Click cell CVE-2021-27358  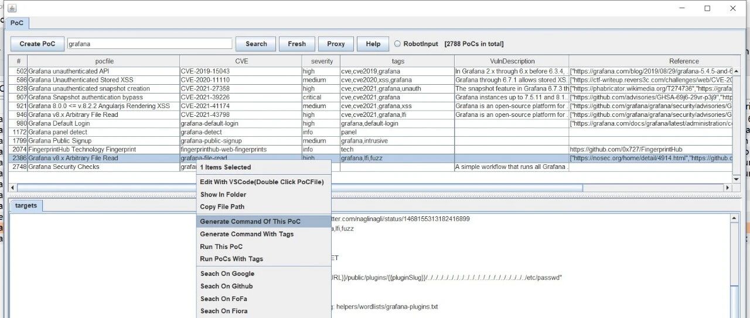(241, 89)
